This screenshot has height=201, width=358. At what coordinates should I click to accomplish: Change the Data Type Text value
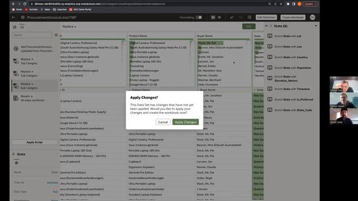[x=55, y=192]
